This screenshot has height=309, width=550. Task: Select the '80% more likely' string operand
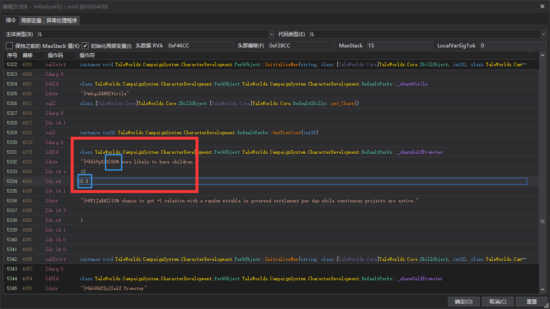[x=137, y=162]
